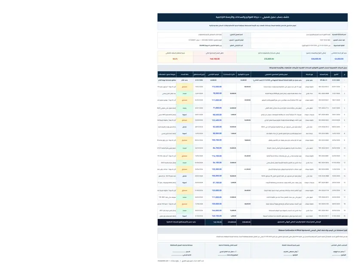This screenshot has height=279, width=361.
Task: Select the blue 328,900.00 summary card value
Action: pos(316,59)
